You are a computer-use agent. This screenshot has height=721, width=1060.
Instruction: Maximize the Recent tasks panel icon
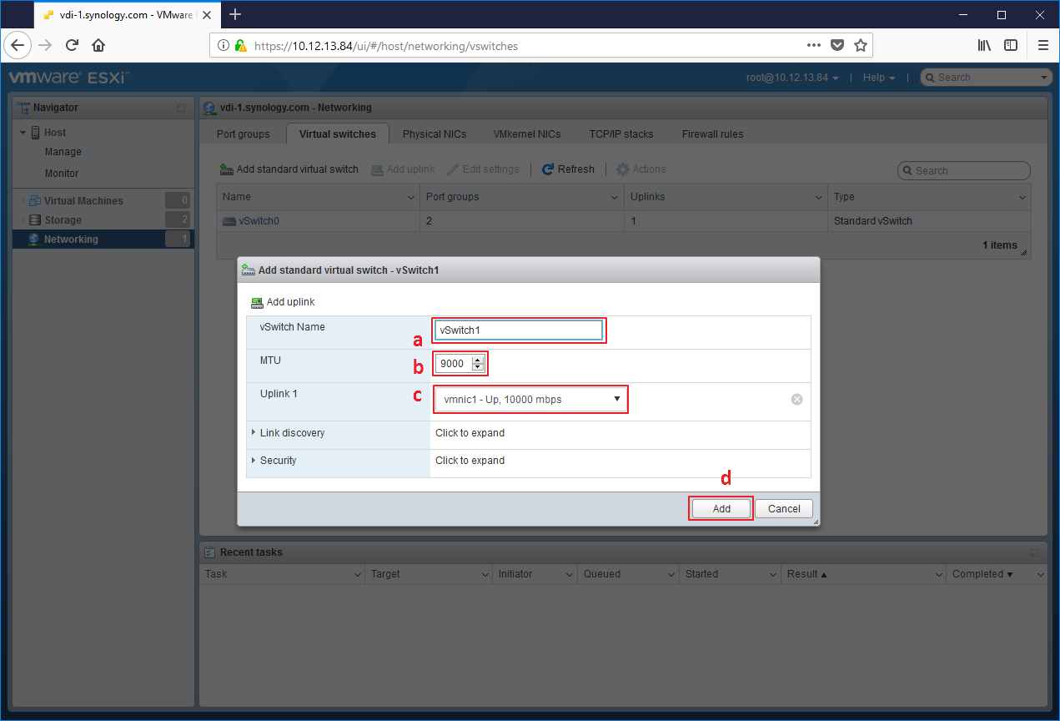tap(1034, 552)
